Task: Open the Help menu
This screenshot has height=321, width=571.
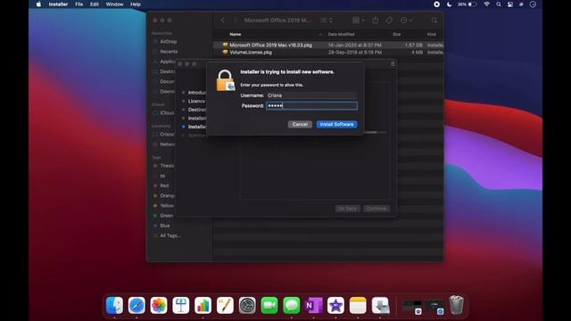Action: (136, 4)
